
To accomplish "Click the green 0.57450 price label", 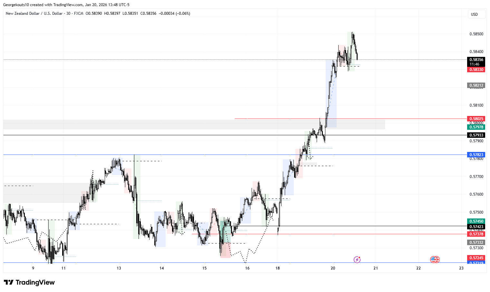I will tap(476, 221).
